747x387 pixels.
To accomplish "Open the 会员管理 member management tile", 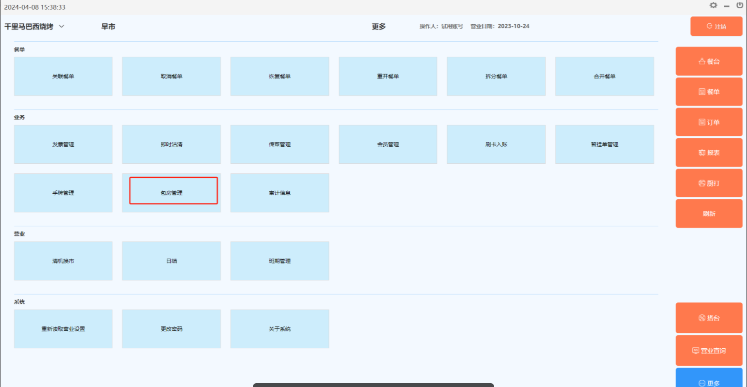I will click(388, 144).
